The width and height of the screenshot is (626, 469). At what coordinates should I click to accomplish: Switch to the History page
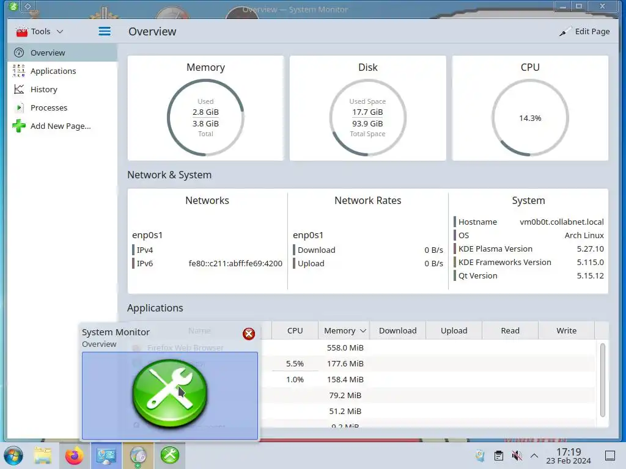62,89
